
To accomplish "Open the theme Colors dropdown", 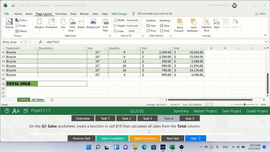I will coord(22,20).
